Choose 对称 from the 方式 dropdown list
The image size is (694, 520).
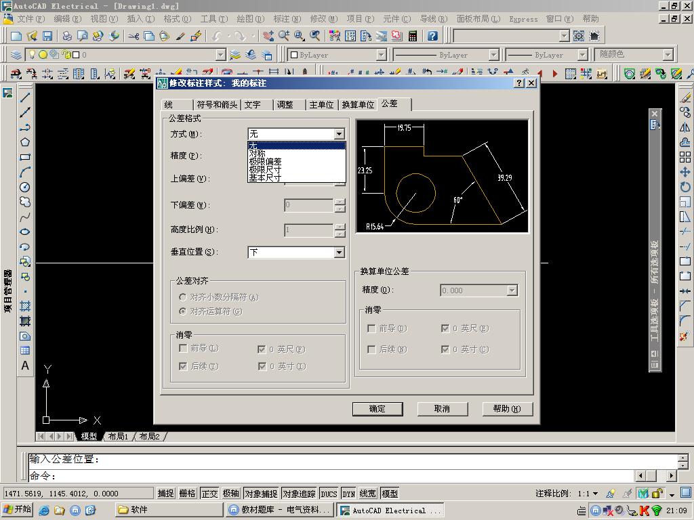296,154
